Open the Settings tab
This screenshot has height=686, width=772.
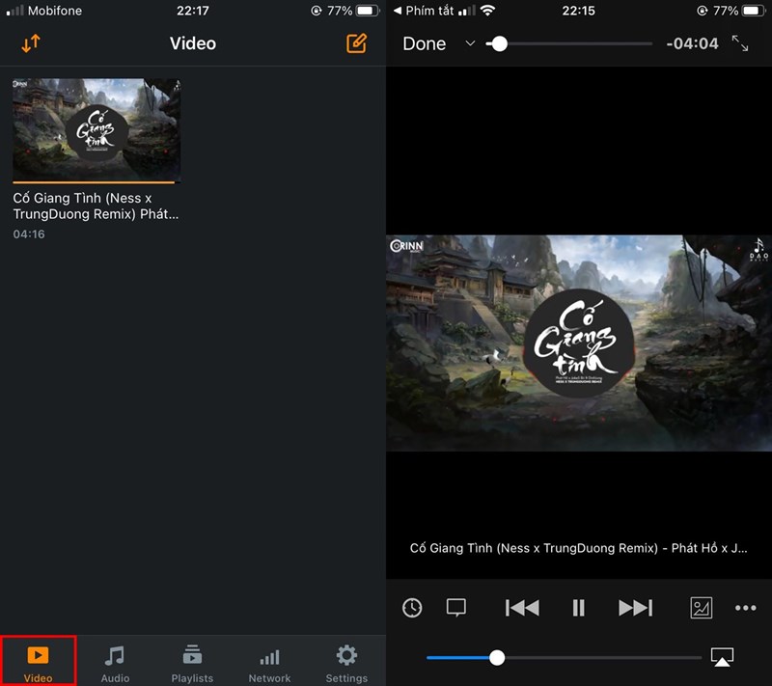[346, 664]
